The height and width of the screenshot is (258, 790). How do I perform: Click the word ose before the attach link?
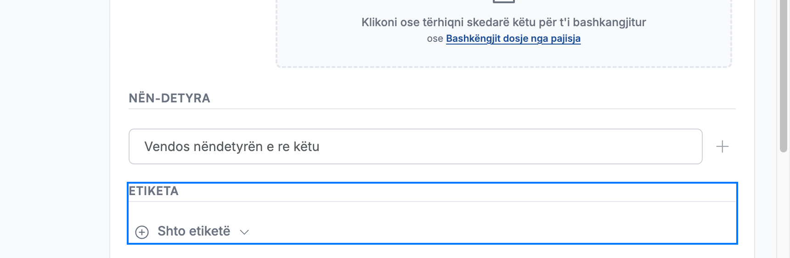tap(435, 39)
